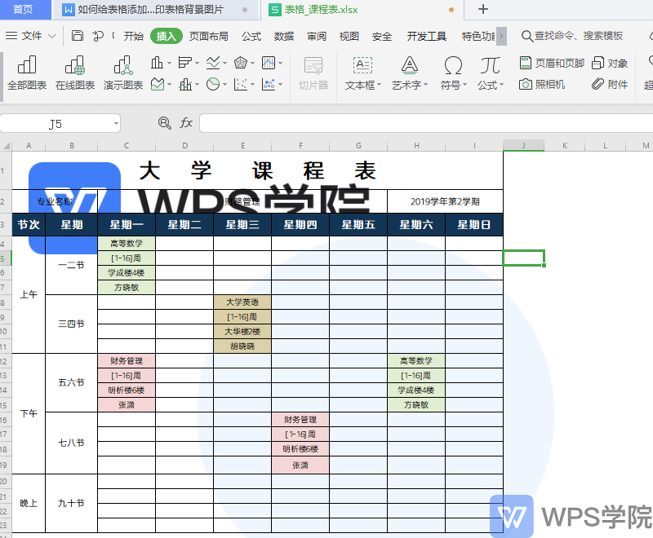The height and width of the screenshot is (538, 653).
Task: Select column J header
Action: pyautogui.click(x=523, y=145)
